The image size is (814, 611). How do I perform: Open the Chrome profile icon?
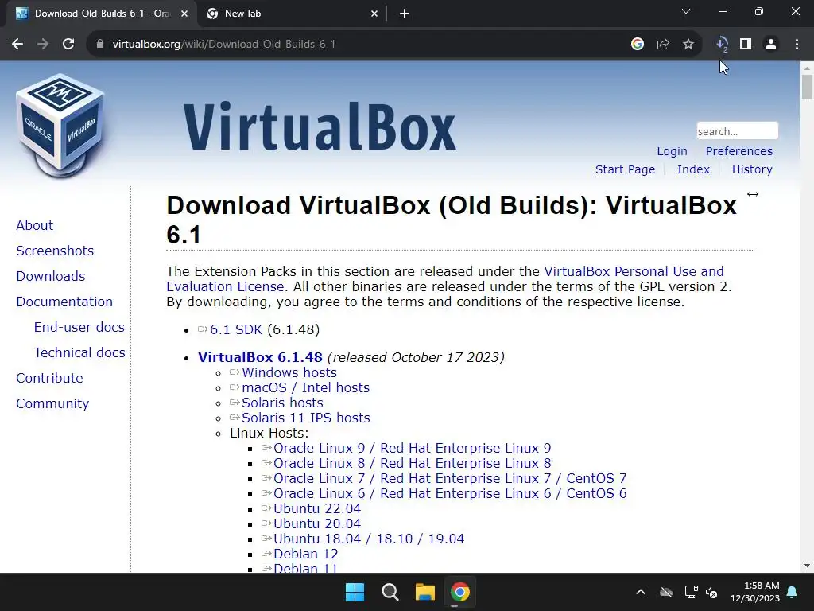[x=771, y=45]
